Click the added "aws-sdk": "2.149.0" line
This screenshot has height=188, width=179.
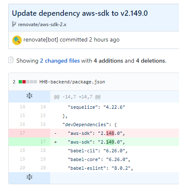point(114,142)
